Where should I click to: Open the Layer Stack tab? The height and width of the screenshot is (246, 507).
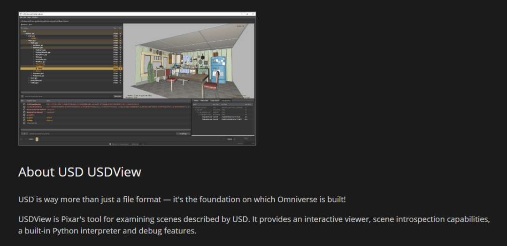(x=215, y=100)
